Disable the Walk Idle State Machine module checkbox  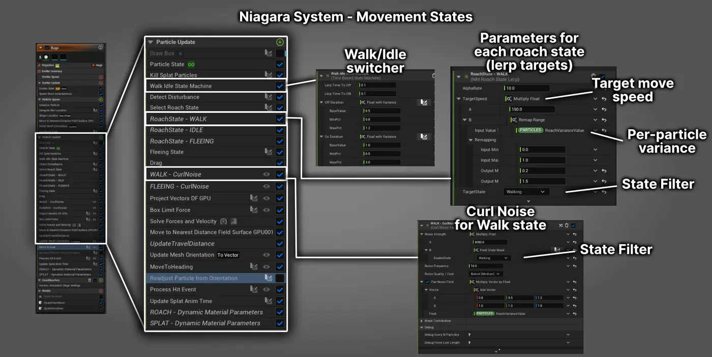pos(280,86)
